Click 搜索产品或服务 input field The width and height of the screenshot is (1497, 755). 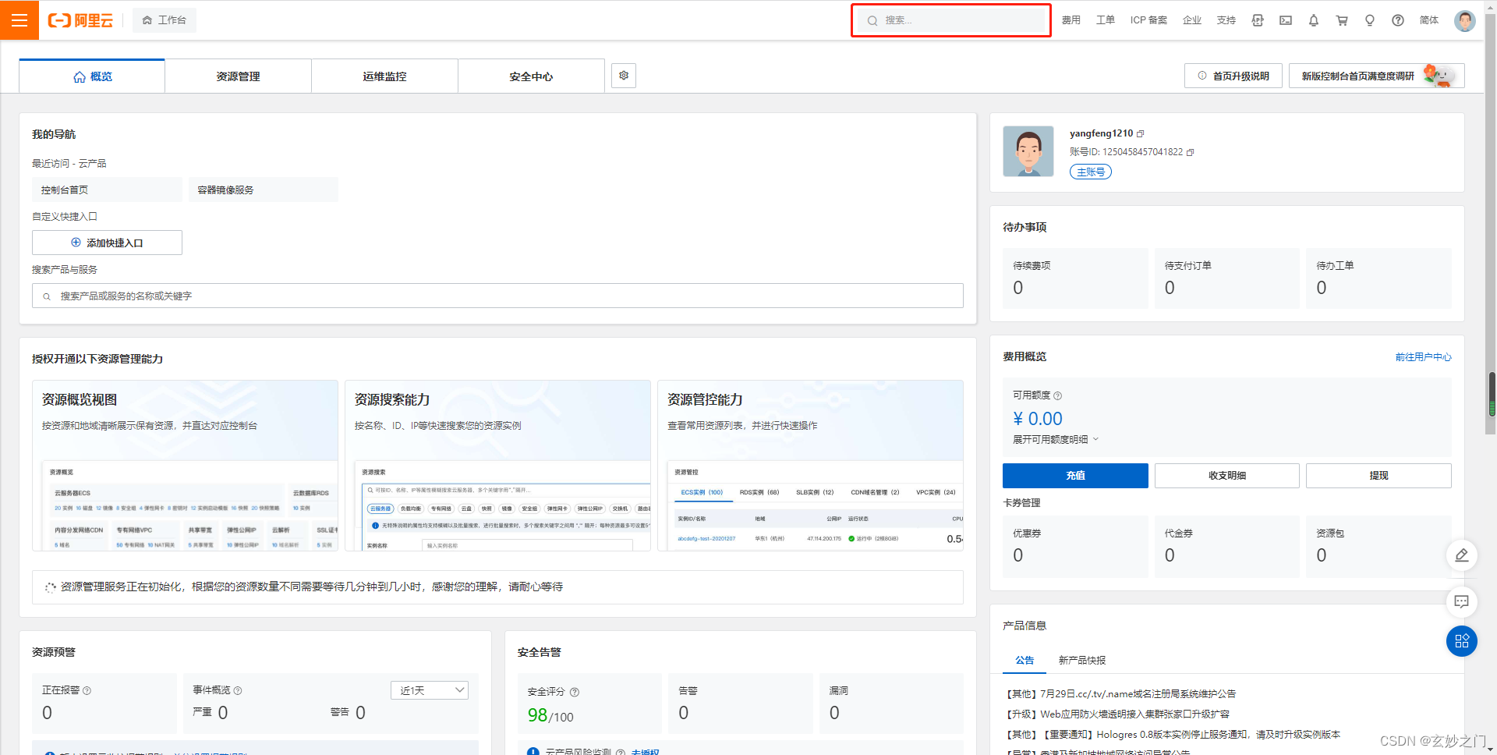coord(497,296)
